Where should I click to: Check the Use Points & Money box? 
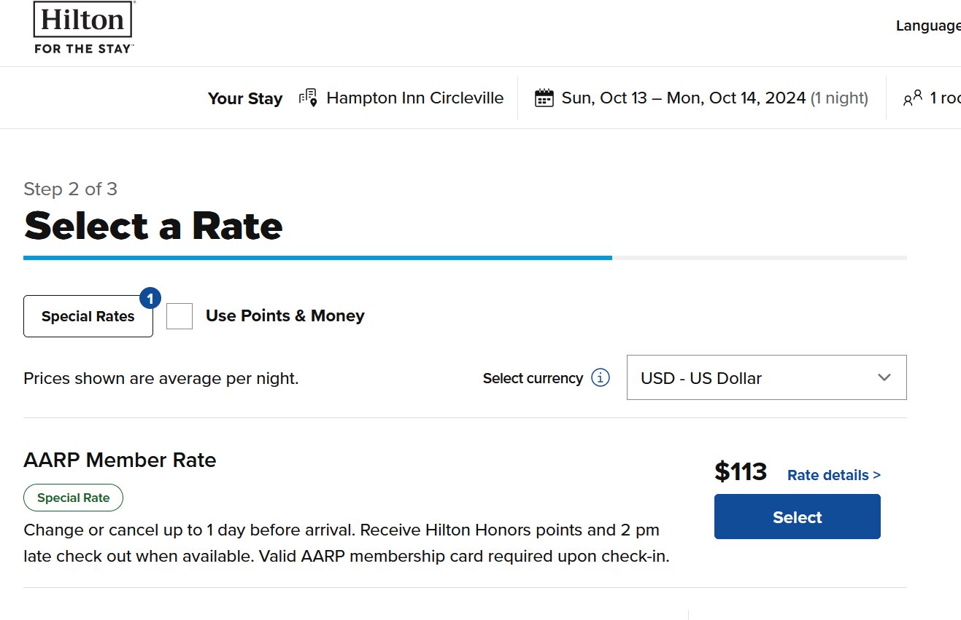click(180, 316)
